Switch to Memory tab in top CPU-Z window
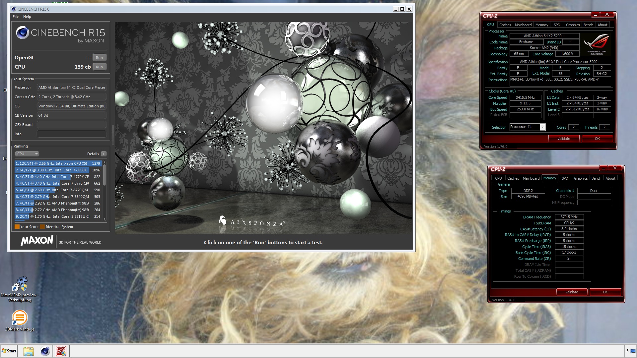The image size is (637, 358). (541, 25)
